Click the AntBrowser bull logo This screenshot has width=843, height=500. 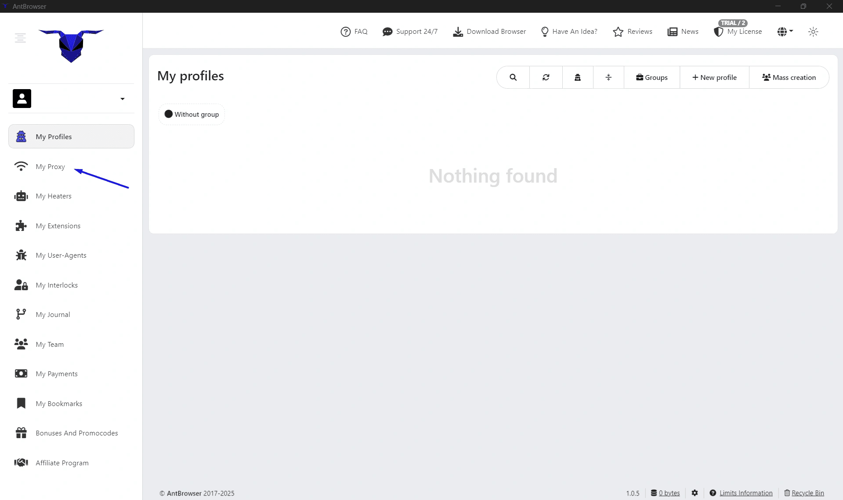(x=71, y=46)
